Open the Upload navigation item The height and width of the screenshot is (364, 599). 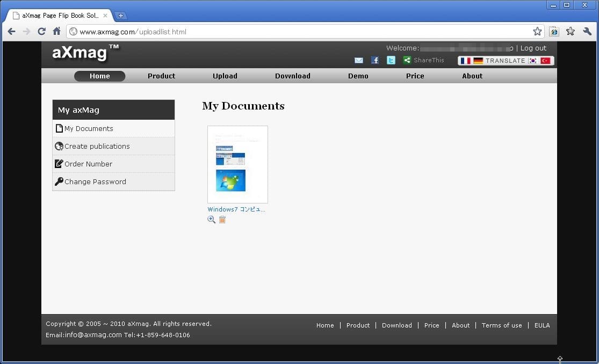click(x=225, y=76)
